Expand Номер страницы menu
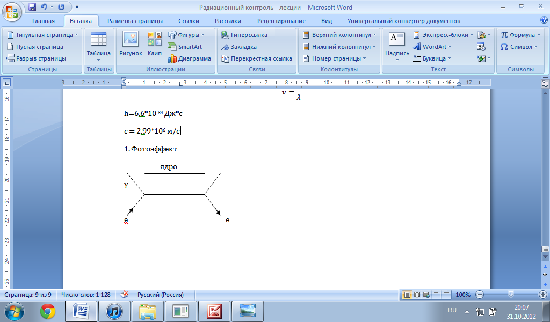This screenshot has height=322, width=550. point(334,58)
